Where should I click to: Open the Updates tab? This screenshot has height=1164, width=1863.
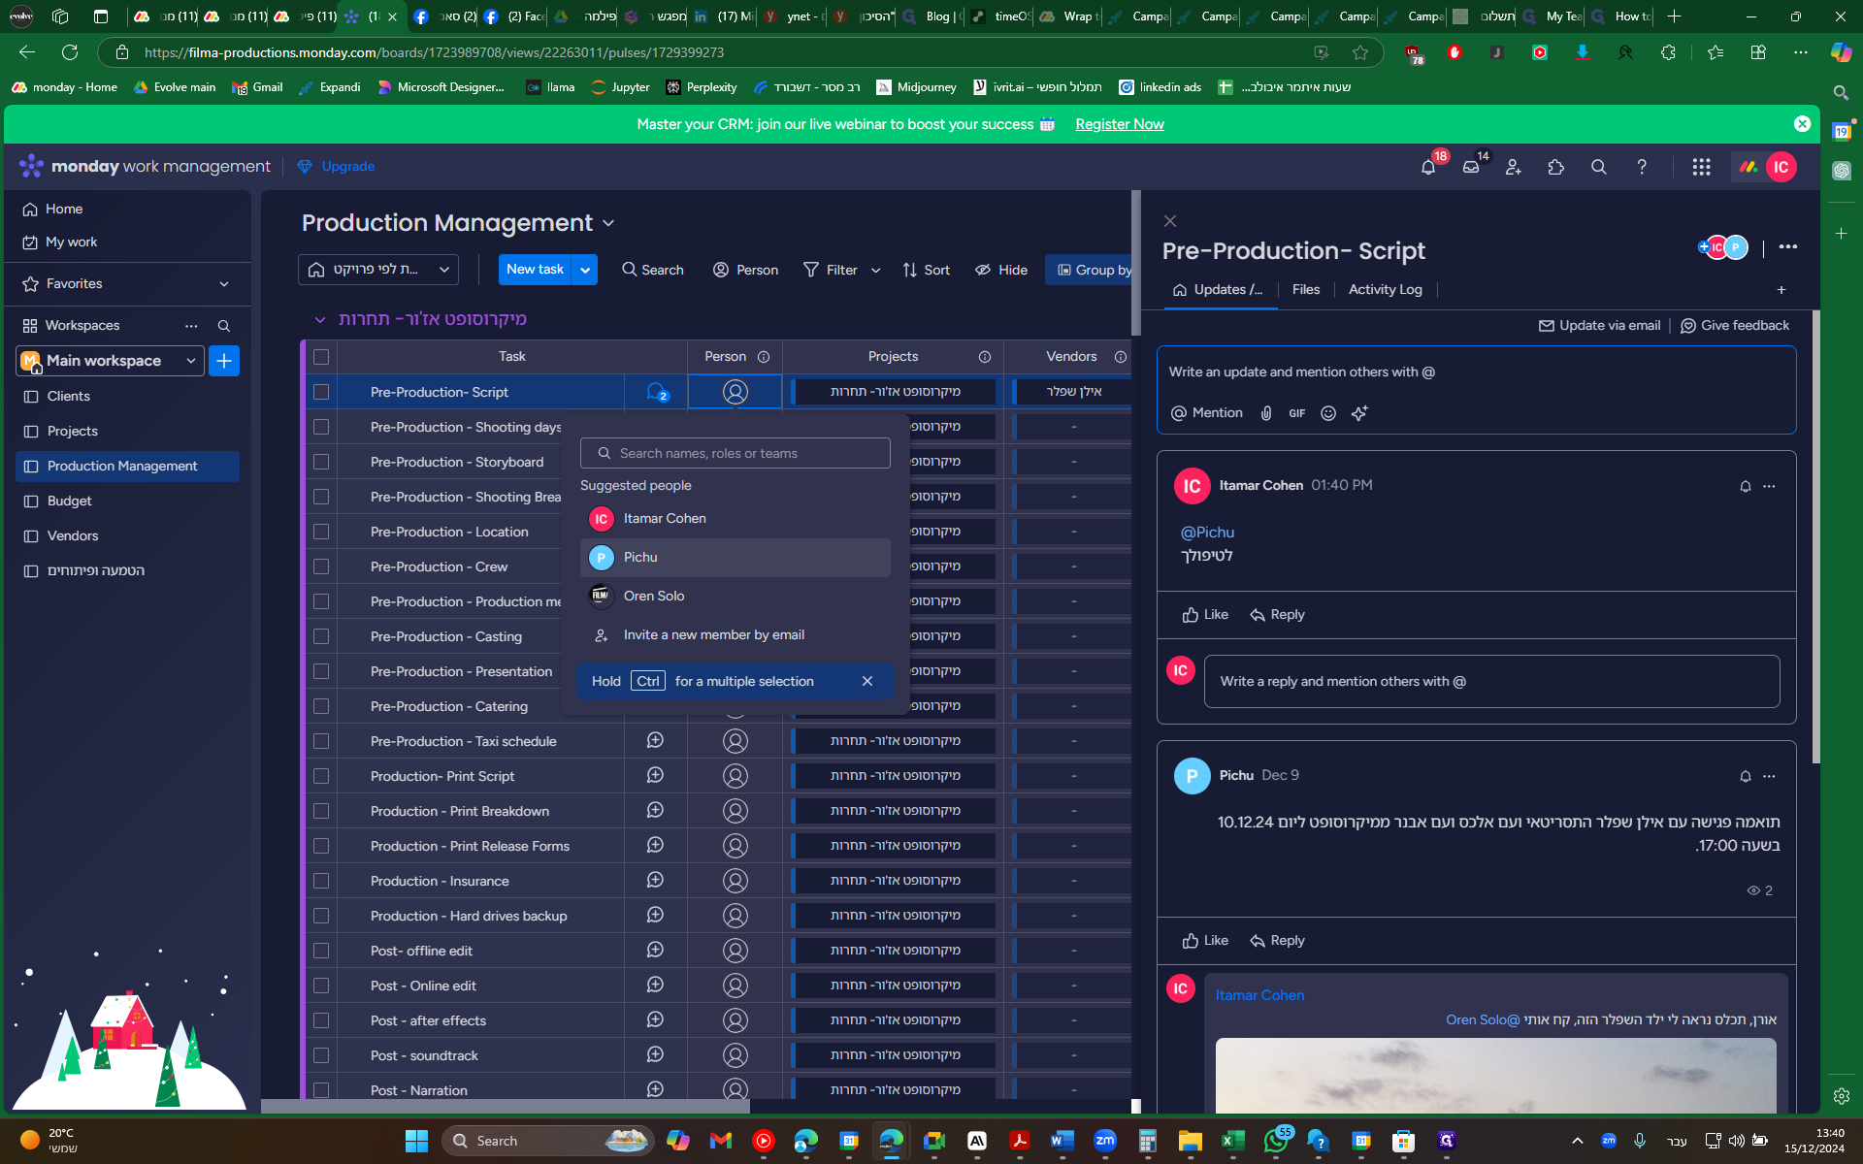coord(1220,289)
